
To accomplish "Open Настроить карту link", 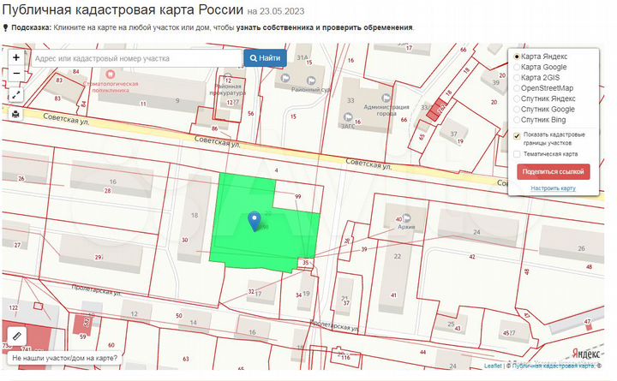I will pyautogui.click(x=553, y=188).
